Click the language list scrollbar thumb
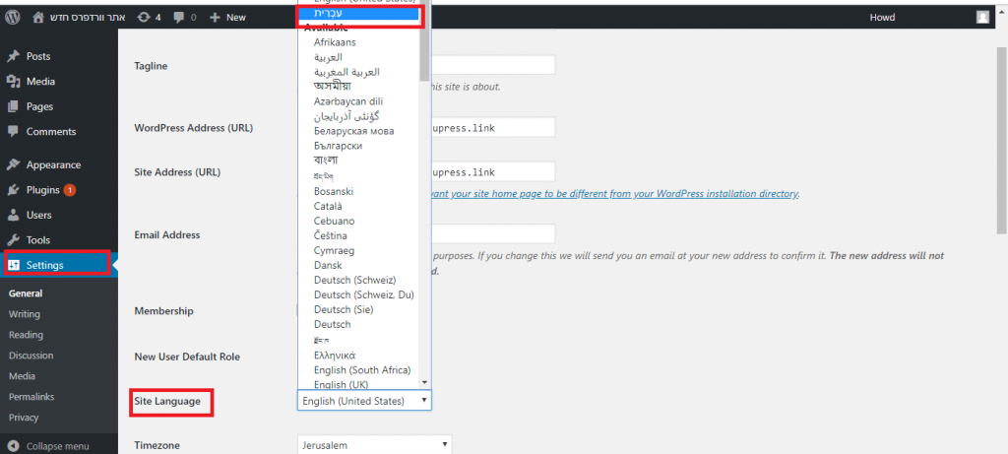The width and height of the screenshot is (1008, 454). point(424,41)
